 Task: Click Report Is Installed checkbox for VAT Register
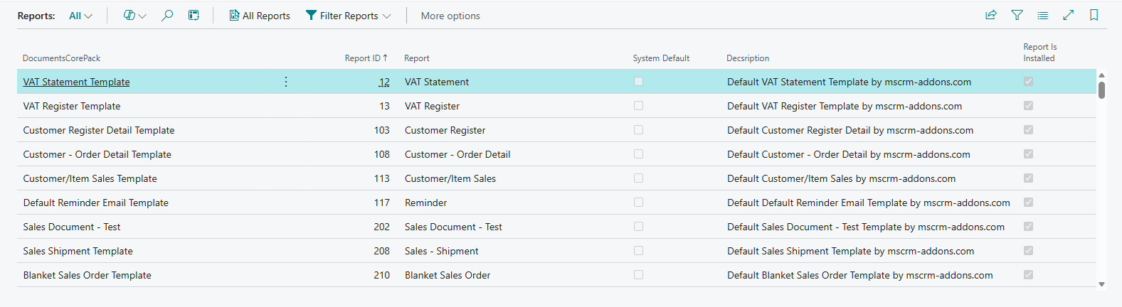[1028, 106]
